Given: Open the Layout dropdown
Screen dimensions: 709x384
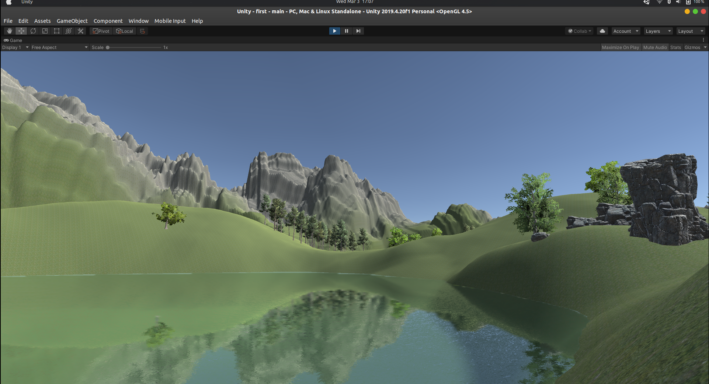Looking at the screenshot, I should [691, 31].
